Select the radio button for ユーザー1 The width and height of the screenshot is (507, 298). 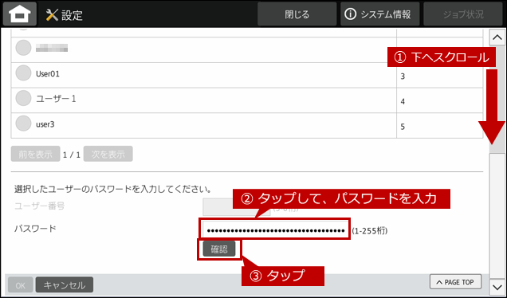click(x=23, y=98)
